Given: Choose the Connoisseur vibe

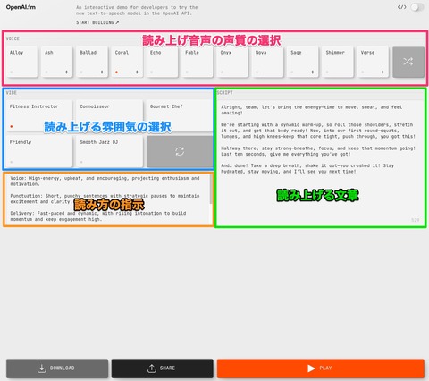Looking at the screenshot, I should tap(109, 116).
